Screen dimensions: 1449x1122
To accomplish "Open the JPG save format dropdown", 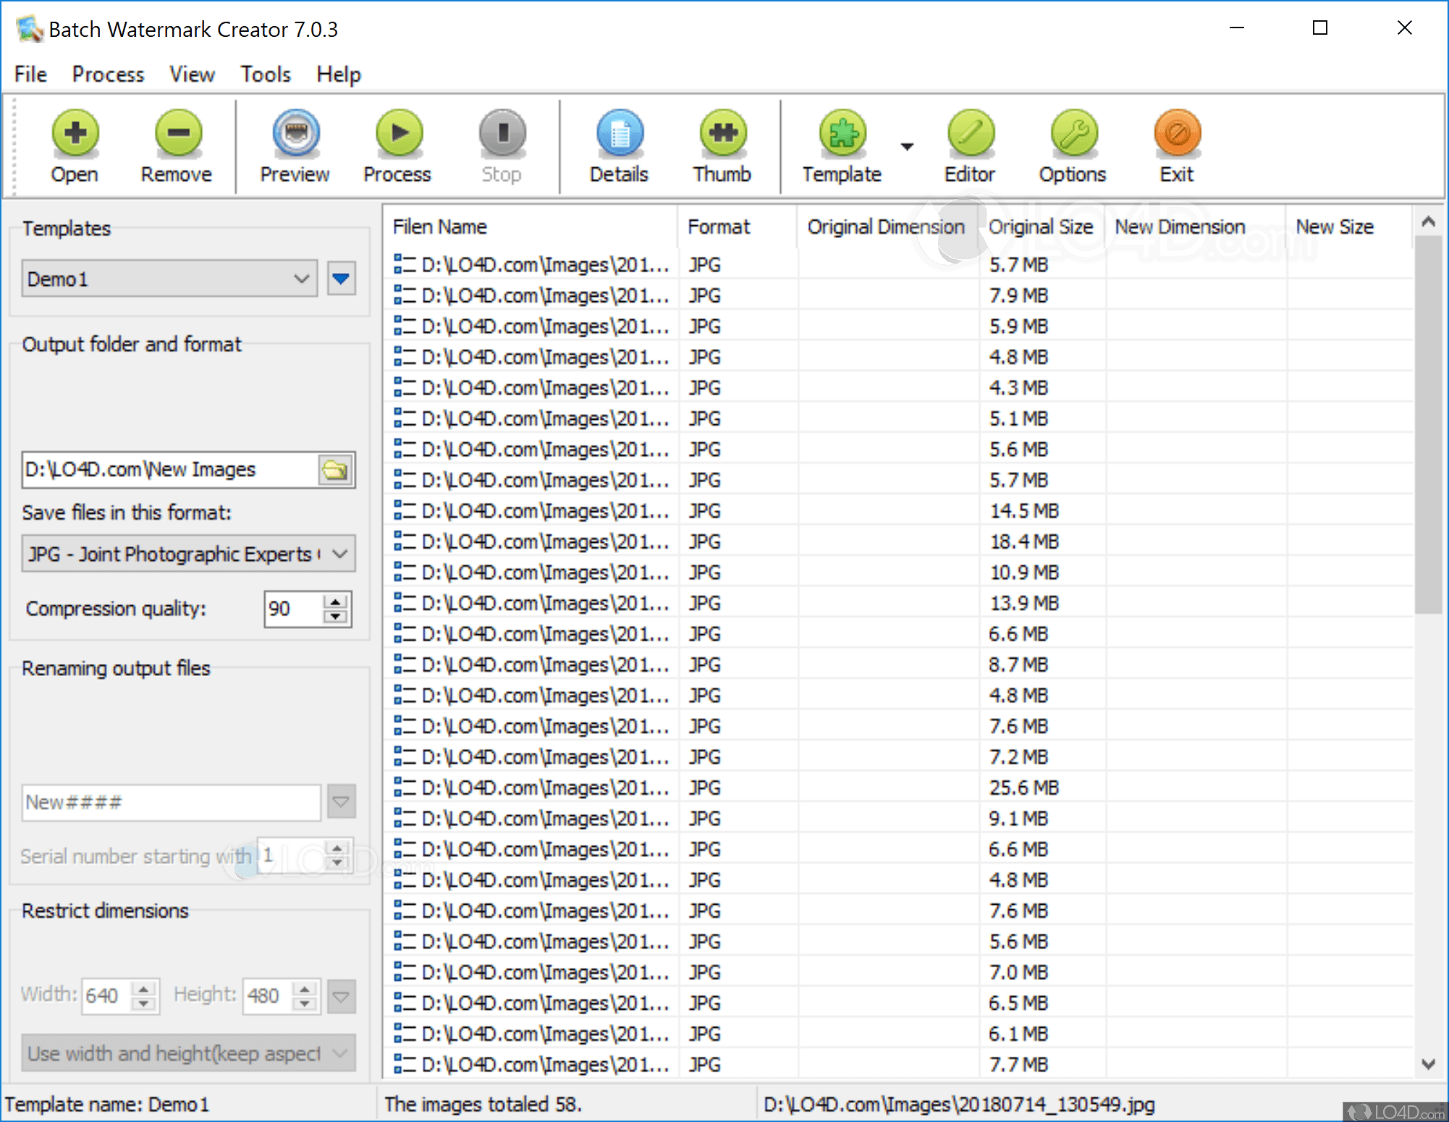I will point(188,554).
